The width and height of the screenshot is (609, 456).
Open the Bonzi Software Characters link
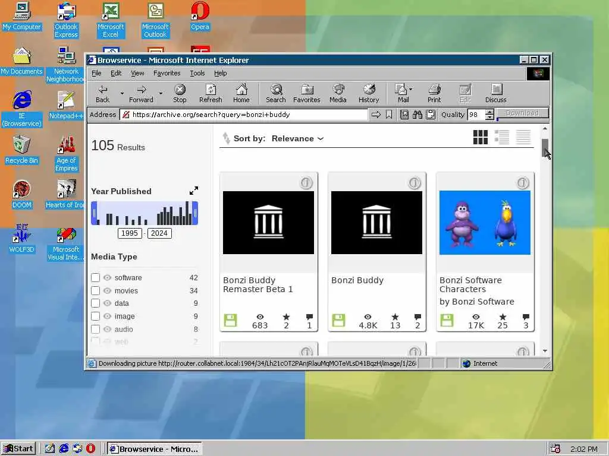(x=470, y=284)
